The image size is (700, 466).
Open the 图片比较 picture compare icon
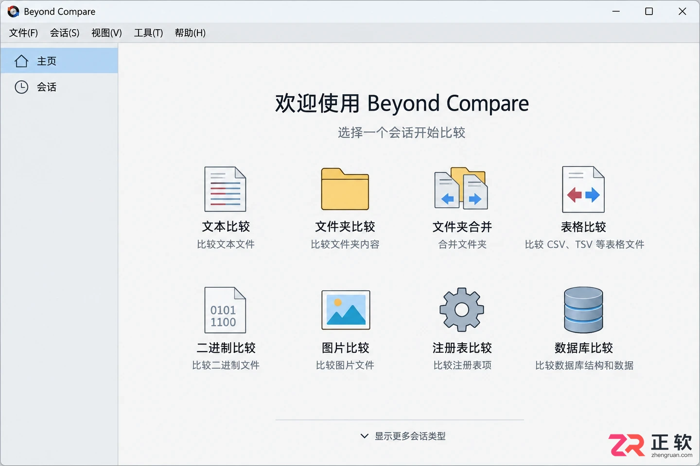tap(346, 310)
